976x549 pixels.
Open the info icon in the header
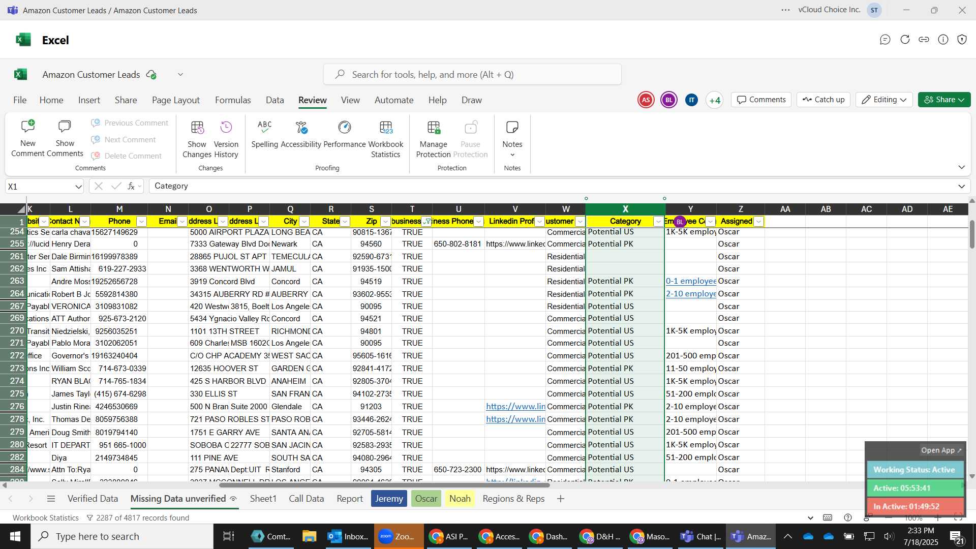[x=943, y=40]
